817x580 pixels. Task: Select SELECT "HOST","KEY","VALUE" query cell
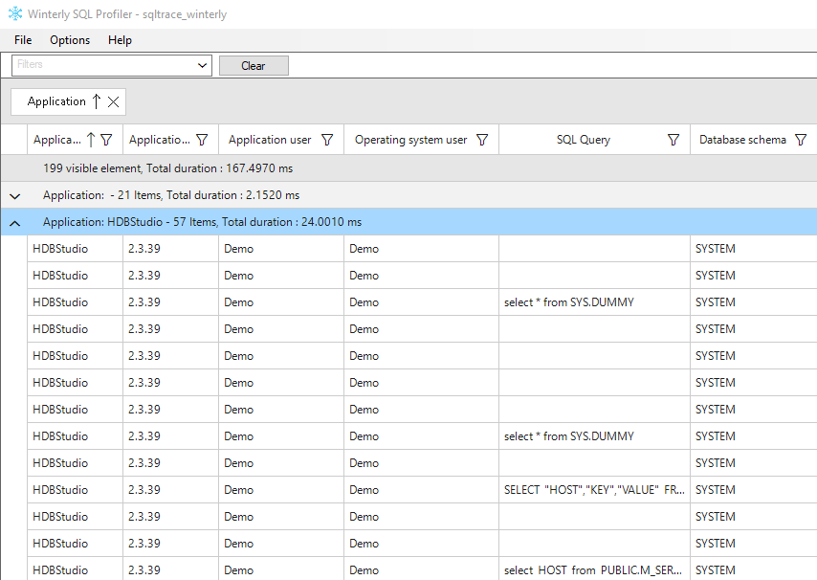click(x=594, y=490)
